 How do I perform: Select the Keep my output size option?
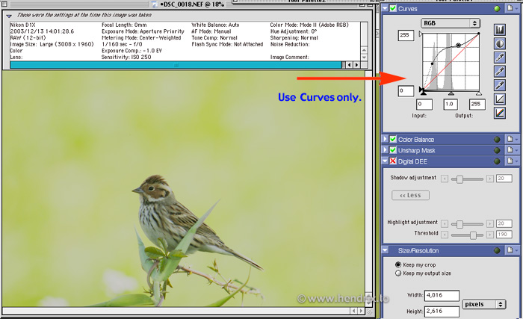coord(398,273)
